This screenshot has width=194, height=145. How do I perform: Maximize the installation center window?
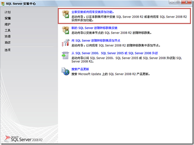click(178, 2)
